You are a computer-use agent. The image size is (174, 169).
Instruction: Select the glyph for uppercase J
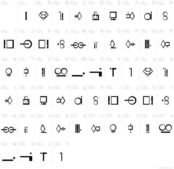point(26,44)
